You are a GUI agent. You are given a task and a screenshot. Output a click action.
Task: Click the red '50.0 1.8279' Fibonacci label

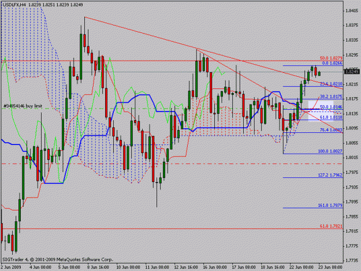click(x=331, y=58)
